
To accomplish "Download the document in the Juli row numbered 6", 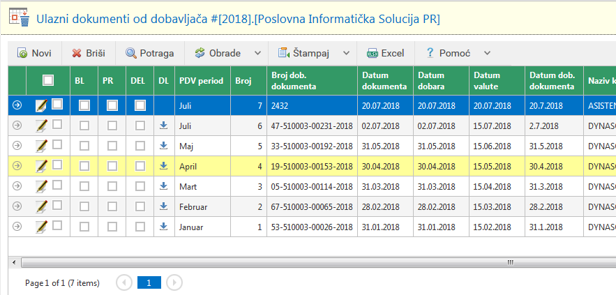I will point(164,126).
